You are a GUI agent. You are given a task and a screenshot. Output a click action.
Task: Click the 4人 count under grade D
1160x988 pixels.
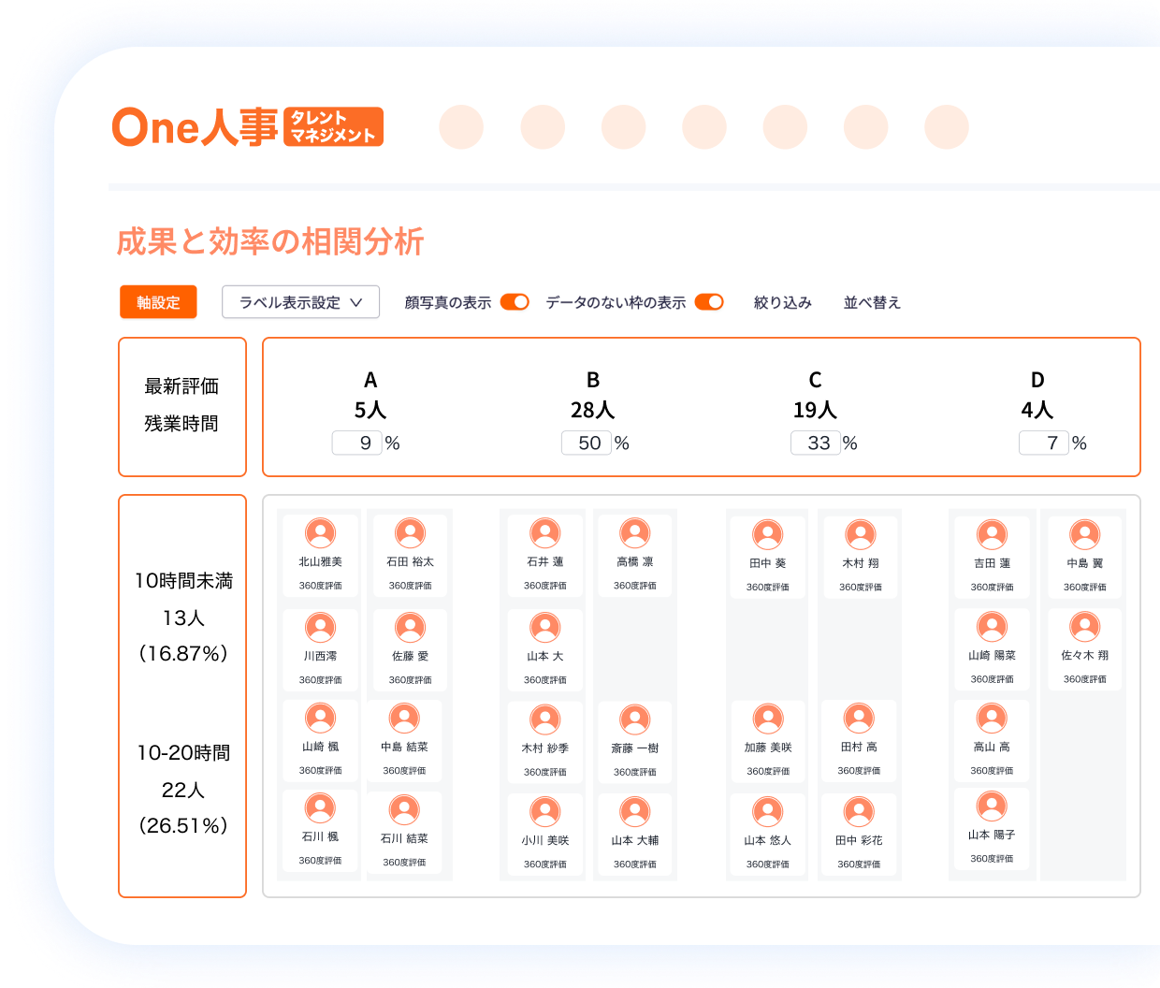1037,410
